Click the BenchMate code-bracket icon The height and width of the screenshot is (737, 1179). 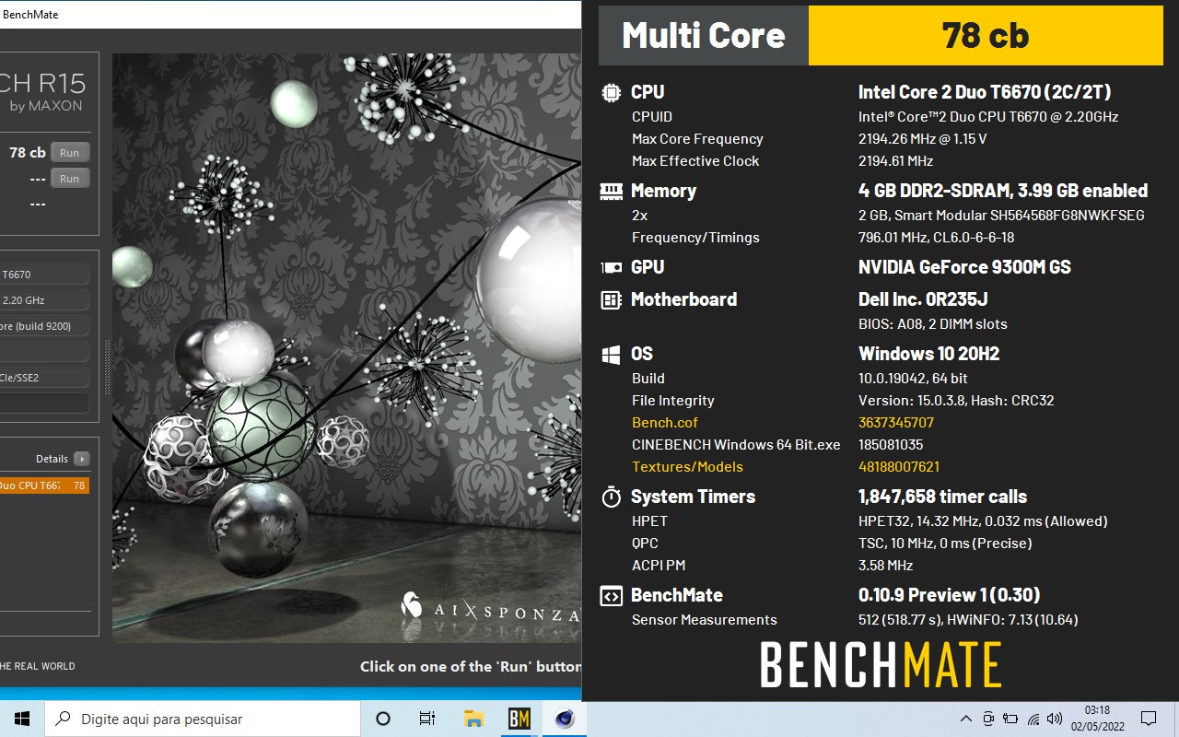(x=611, y=596)
